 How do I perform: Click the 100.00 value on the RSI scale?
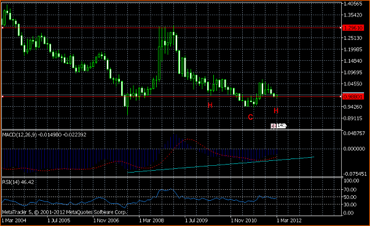click(x=352, y=181)
